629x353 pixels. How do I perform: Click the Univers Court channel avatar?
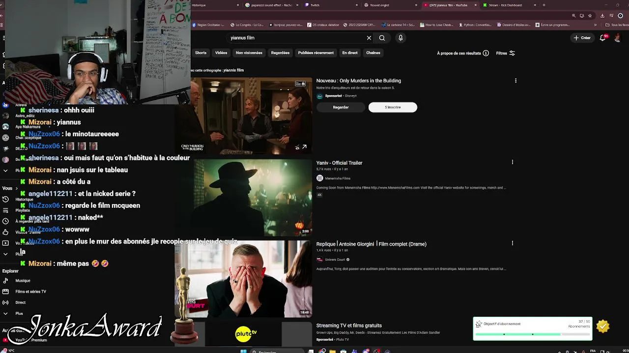320,259
